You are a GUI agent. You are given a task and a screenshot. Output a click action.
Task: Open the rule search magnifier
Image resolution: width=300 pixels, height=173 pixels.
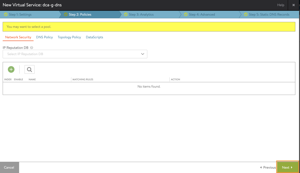pyautogui.click(x=30, y=69)
